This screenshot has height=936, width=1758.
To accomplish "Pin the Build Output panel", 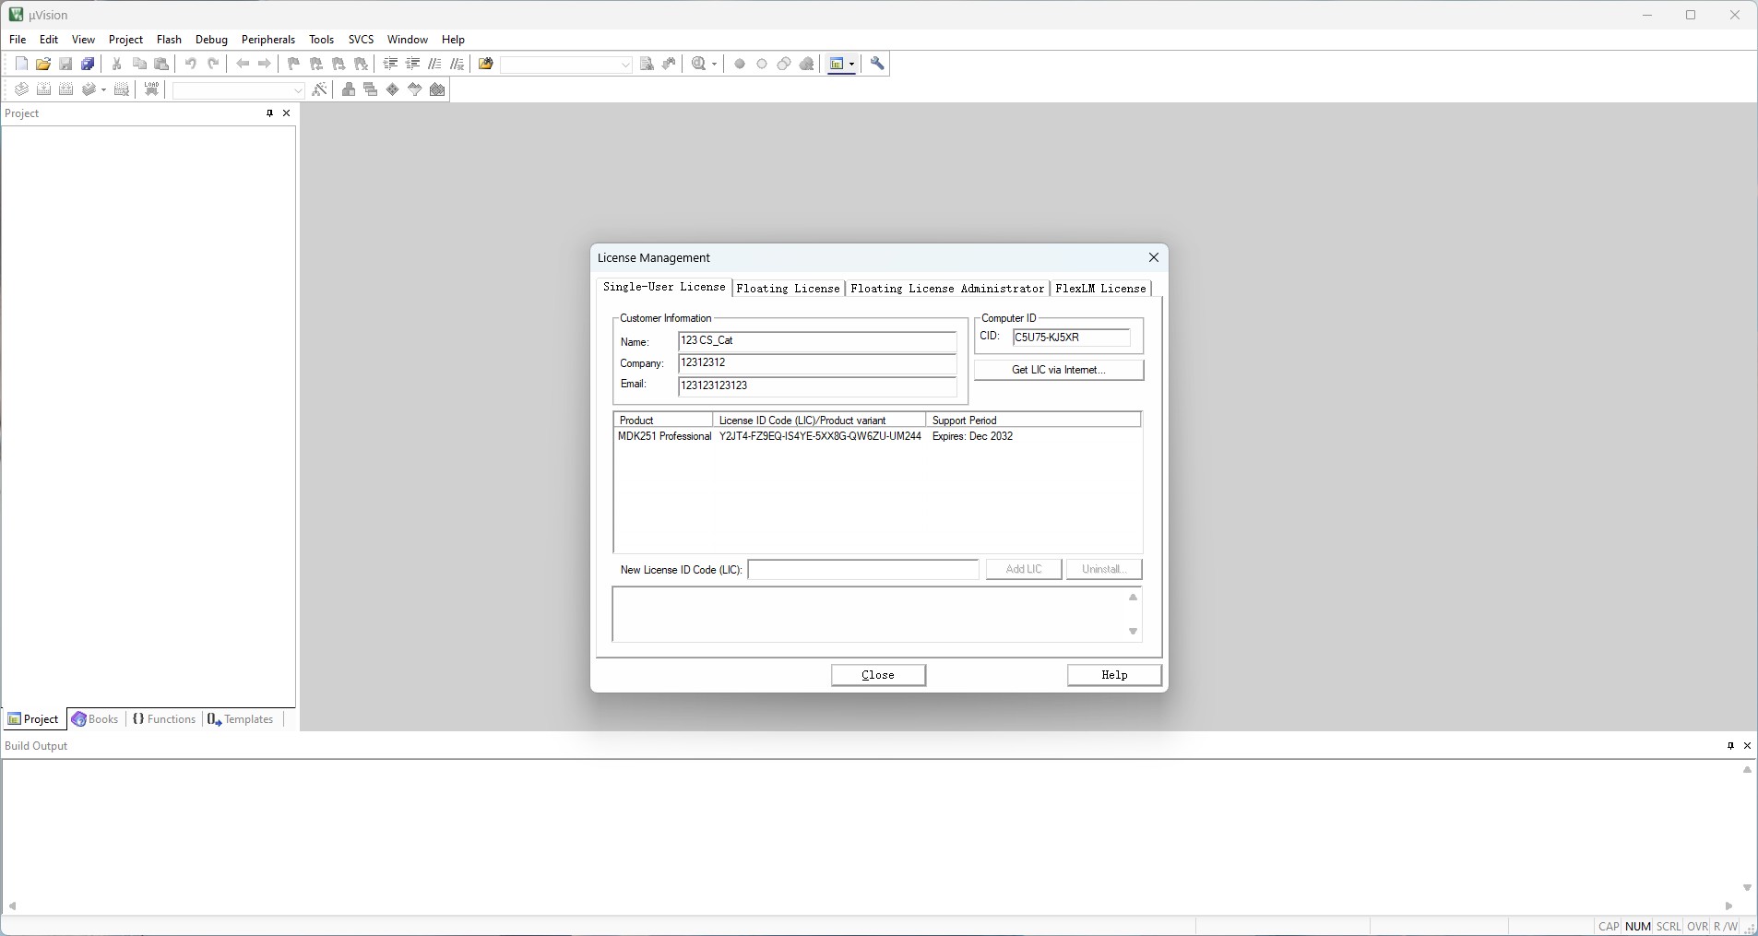I will point(1730,746).
